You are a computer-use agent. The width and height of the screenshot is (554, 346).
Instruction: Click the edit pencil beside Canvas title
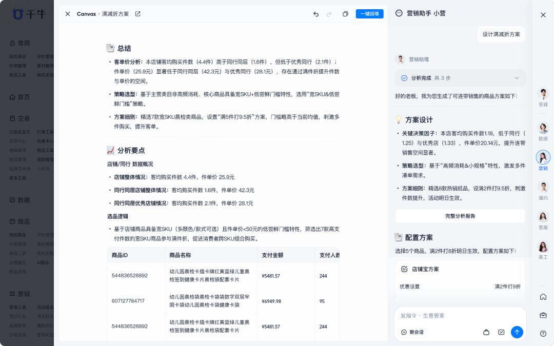click(137, 14)
